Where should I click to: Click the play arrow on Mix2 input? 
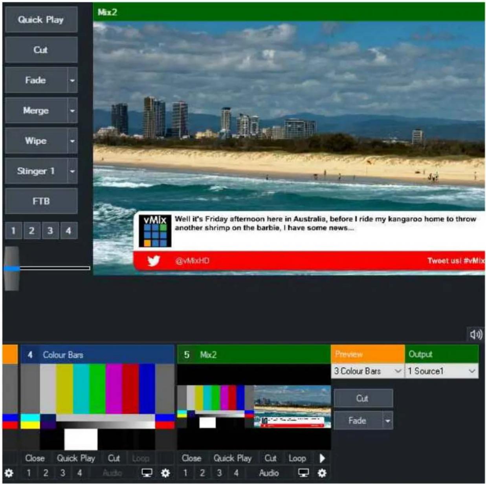(x=322, y=458)
